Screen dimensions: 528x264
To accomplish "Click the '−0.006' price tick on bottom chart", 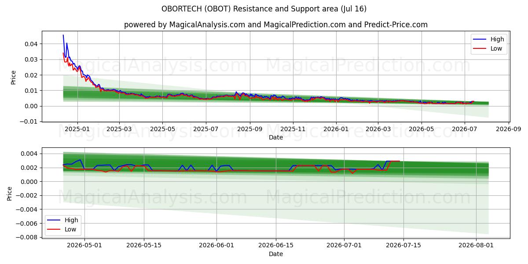I will (x=28, y=224).
